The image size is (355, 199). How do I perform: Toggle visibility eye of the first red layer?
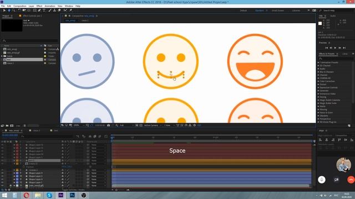pos(2,145)
